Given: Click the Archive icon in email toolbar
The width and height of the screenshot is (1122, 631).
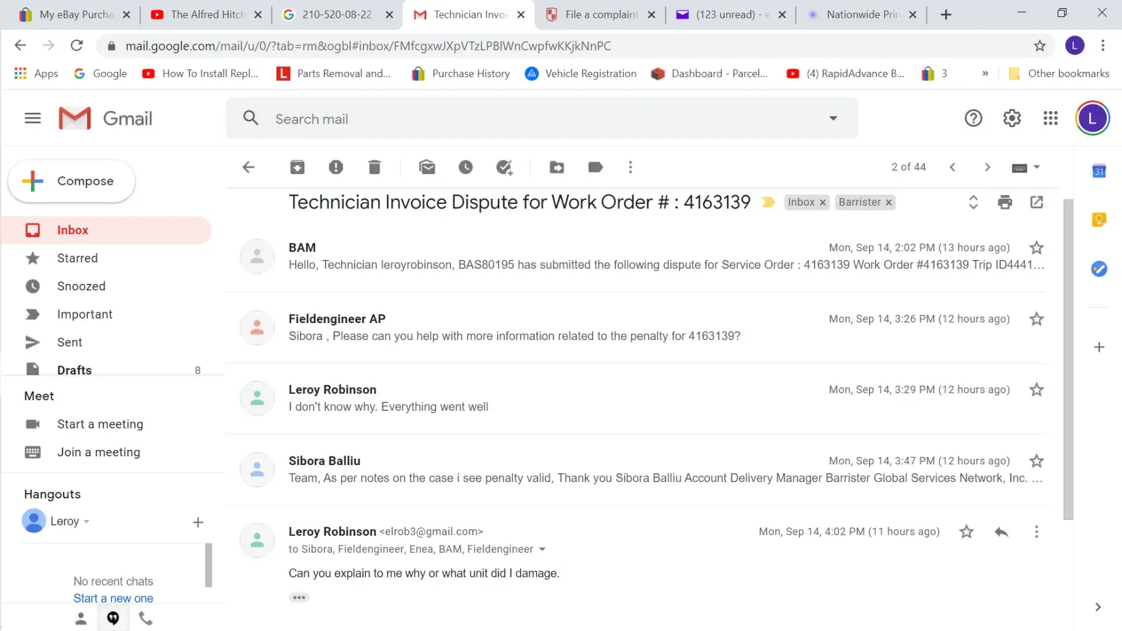Looking at the screenshot, I should 297,167.
